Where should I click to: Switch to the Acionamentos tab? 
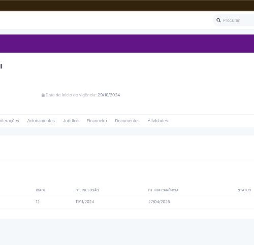point(41,121)
